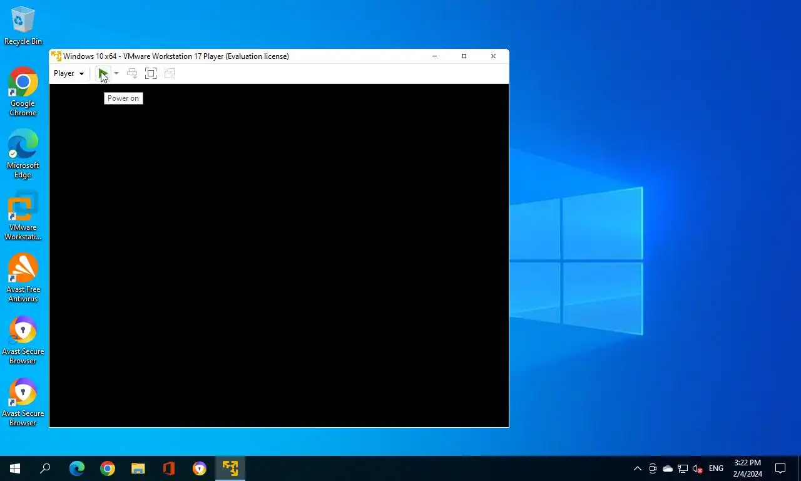This screenshot has height=481, width=801.
Task: Select VMware Workstation desktop shortcut
Action: pos(23,216)
